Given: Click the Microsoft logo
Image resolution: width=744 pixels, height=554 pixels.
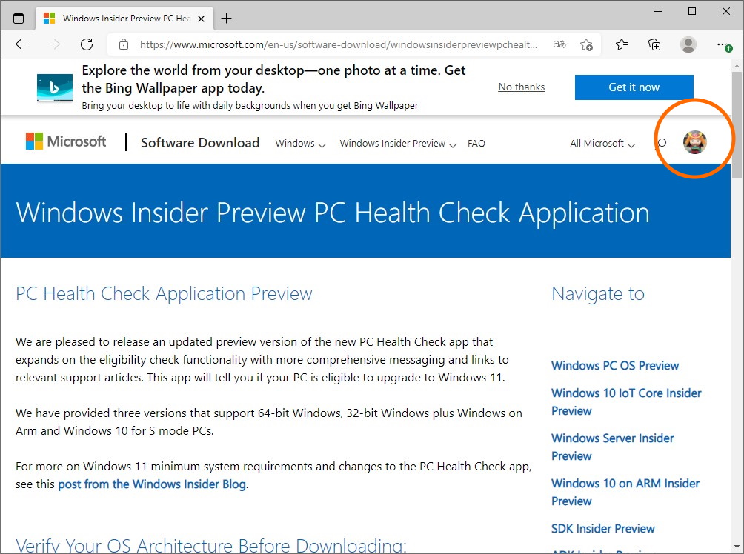Looking at the screenshot, I should pyautogui.click(x=65, y=141).
